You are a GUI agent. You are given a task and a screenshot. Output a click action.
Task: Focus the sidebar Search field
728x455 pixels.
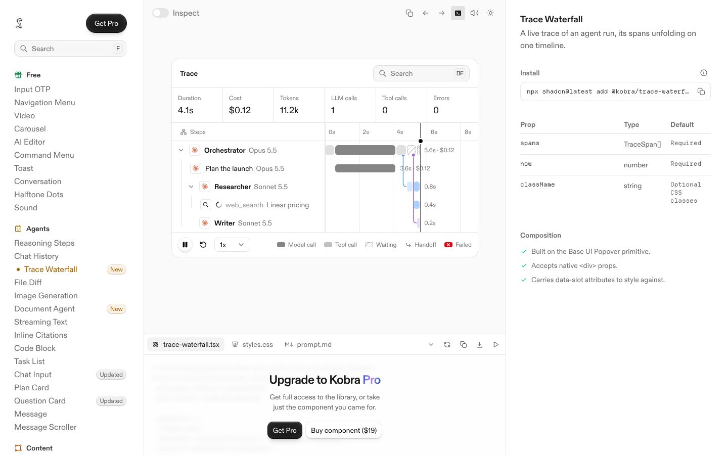(70, 49)
